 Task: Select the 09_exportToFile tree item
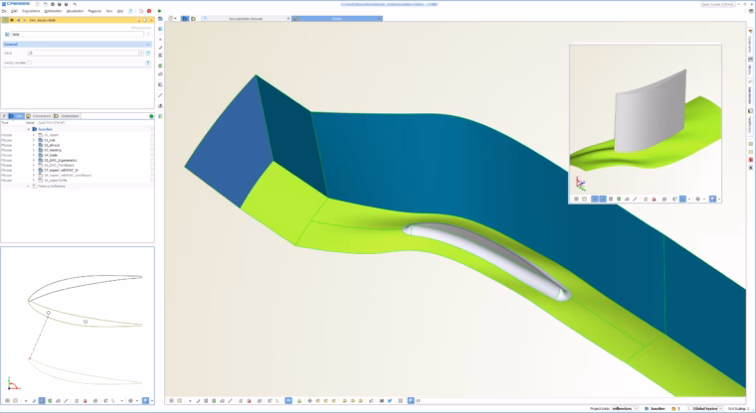click(55, 181)
